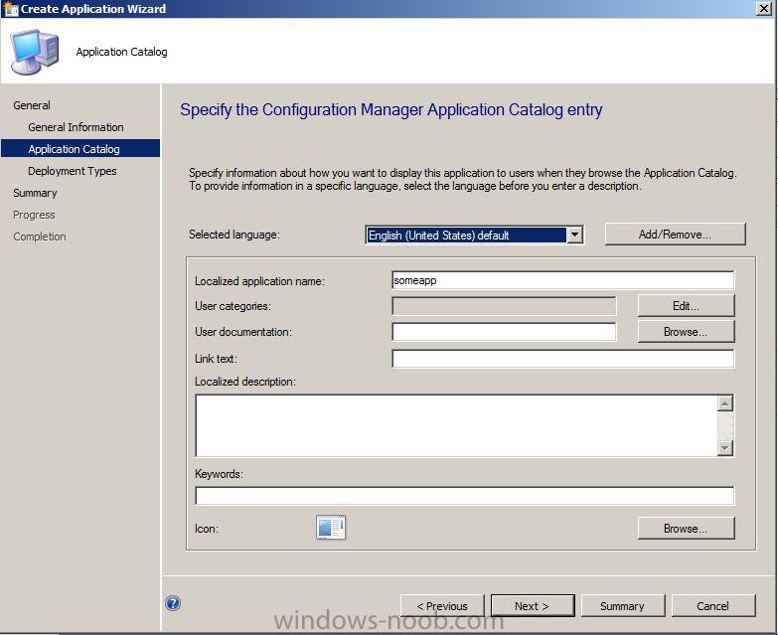Image resolution: width=778 pixels, height=635 pixels.
Task: Click the description scrollbar up arrow
Action: (725, 403)
